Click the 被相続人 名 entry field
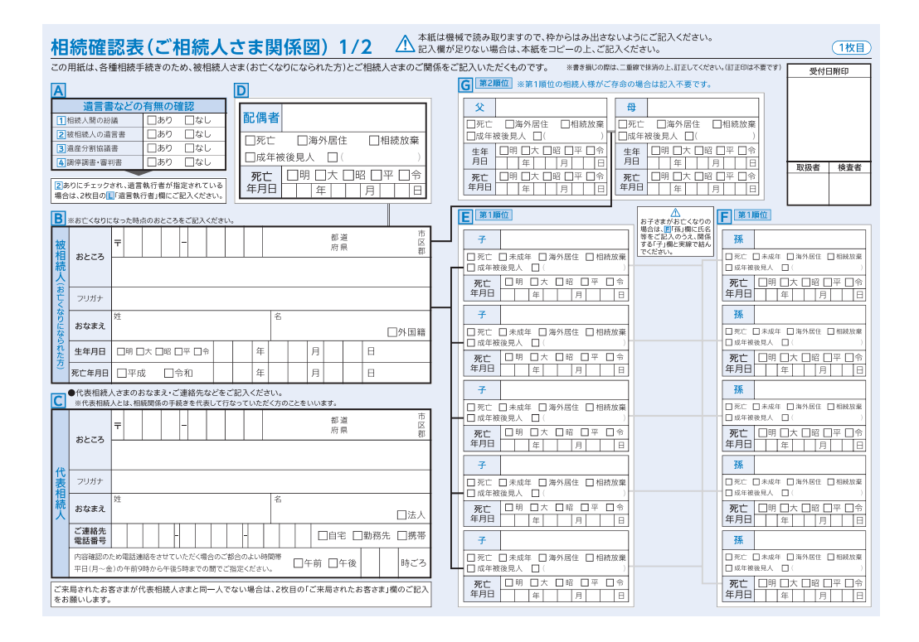 coord(350,326)
